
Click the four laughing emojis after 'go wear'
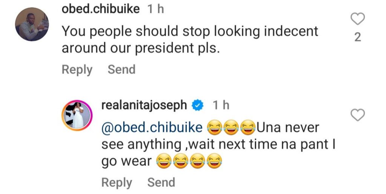tap(188, 162)
